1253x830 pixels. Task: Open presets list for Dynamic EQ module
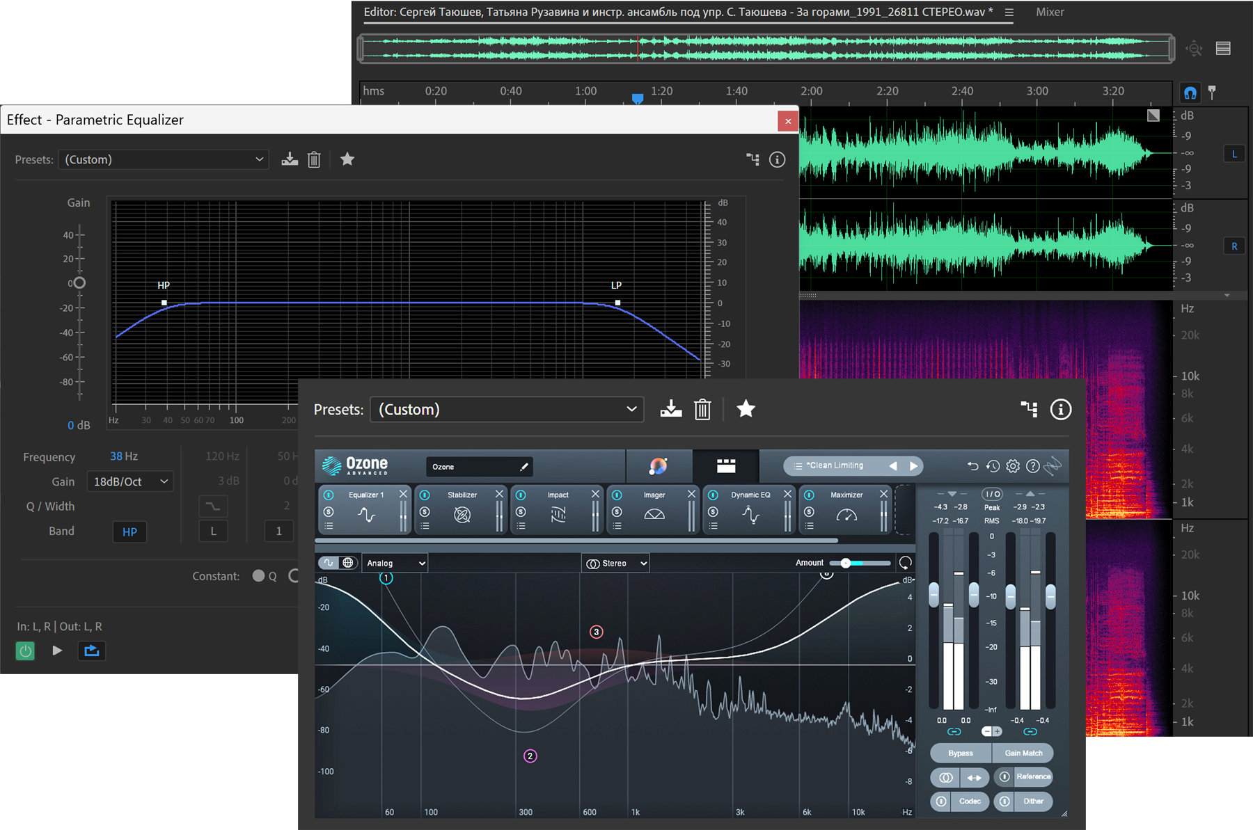(713, 527)
